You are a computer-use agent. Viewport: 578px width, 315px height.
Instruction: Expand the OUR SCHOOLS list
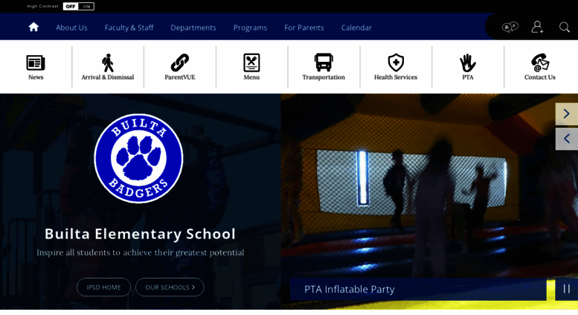click(170, 287)
